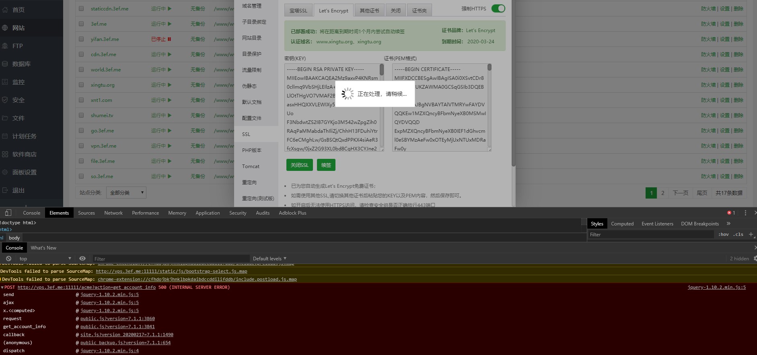Add a new style rule with plus icon

751,234
